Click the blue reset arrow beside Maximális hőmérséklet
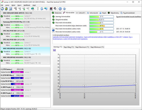 pyautogui.click(x=53, y=30)
